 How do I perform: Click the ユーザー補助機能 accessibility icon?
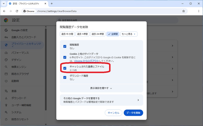6,105
